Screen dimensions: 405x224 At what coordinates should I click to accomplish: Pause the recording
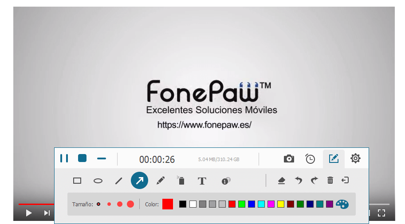tap(64, 158)
